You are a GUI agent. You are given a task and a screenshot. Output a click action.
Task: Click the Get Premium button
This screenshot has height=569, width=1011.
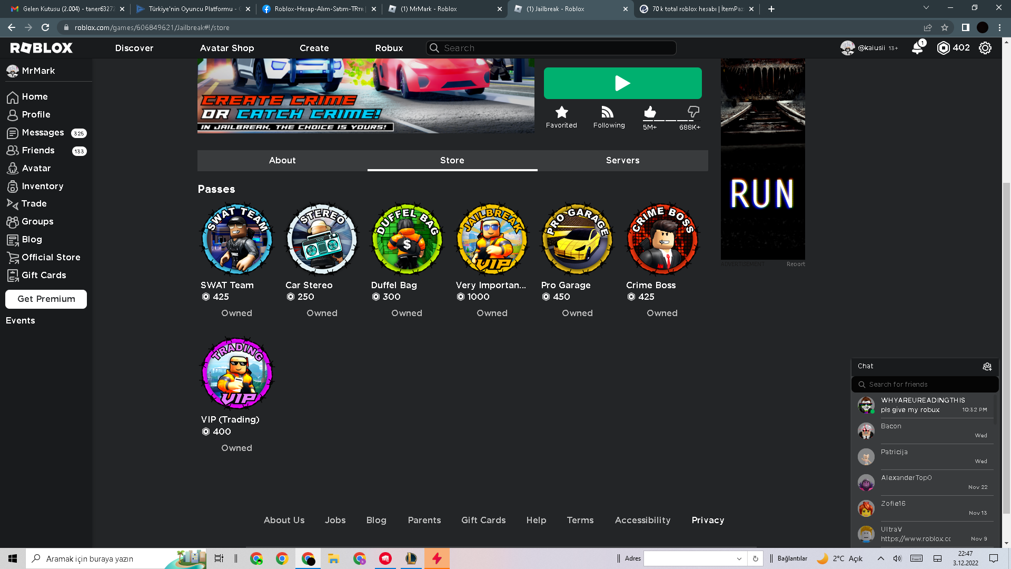pyautogui.click(x=46, y=299)
